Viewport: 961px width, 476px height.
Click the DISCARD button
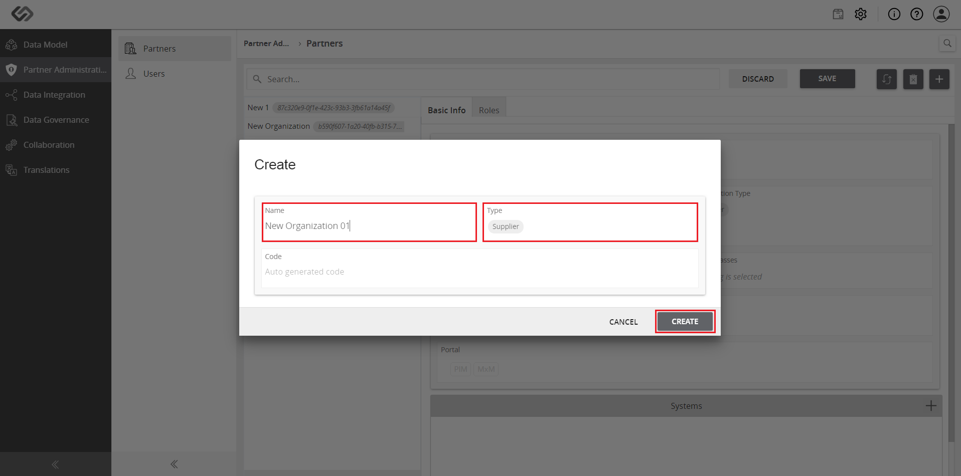758,79
